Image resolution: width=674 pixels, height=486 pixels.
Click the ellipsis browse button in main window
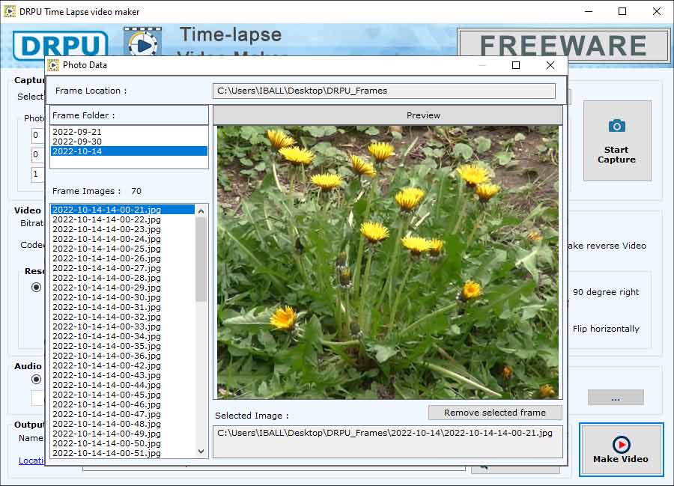pos(616,398)
